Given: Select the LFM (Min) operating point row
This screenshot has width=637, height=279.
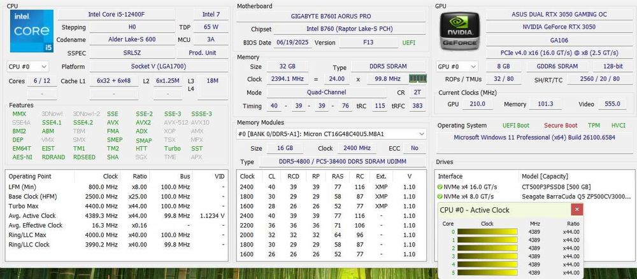Looking at the screenshot, I should click(117, 187).
